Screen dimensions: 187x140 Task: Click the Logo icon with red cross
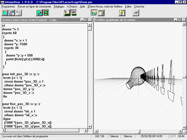pyautogui.click(x=74, y=13)
